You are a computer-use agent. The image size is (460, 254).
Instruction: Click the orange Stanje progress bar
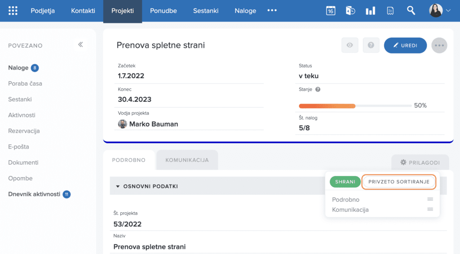pos(327,106)
